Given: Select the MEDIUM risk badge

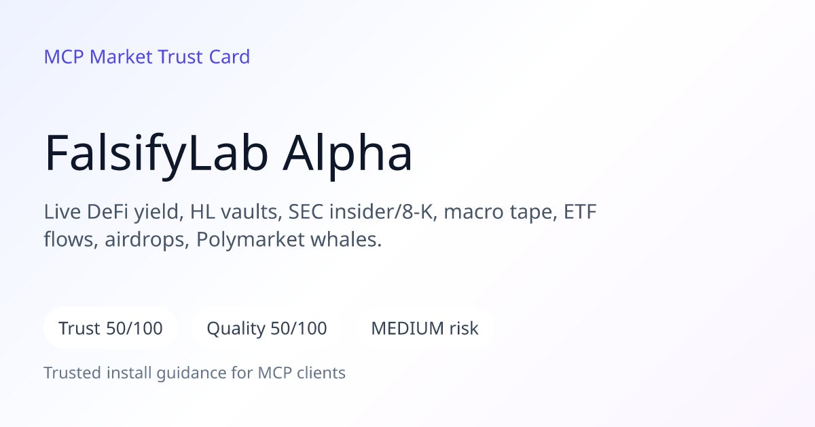Looking at the screenshot, I should click(x=424, y=328).
